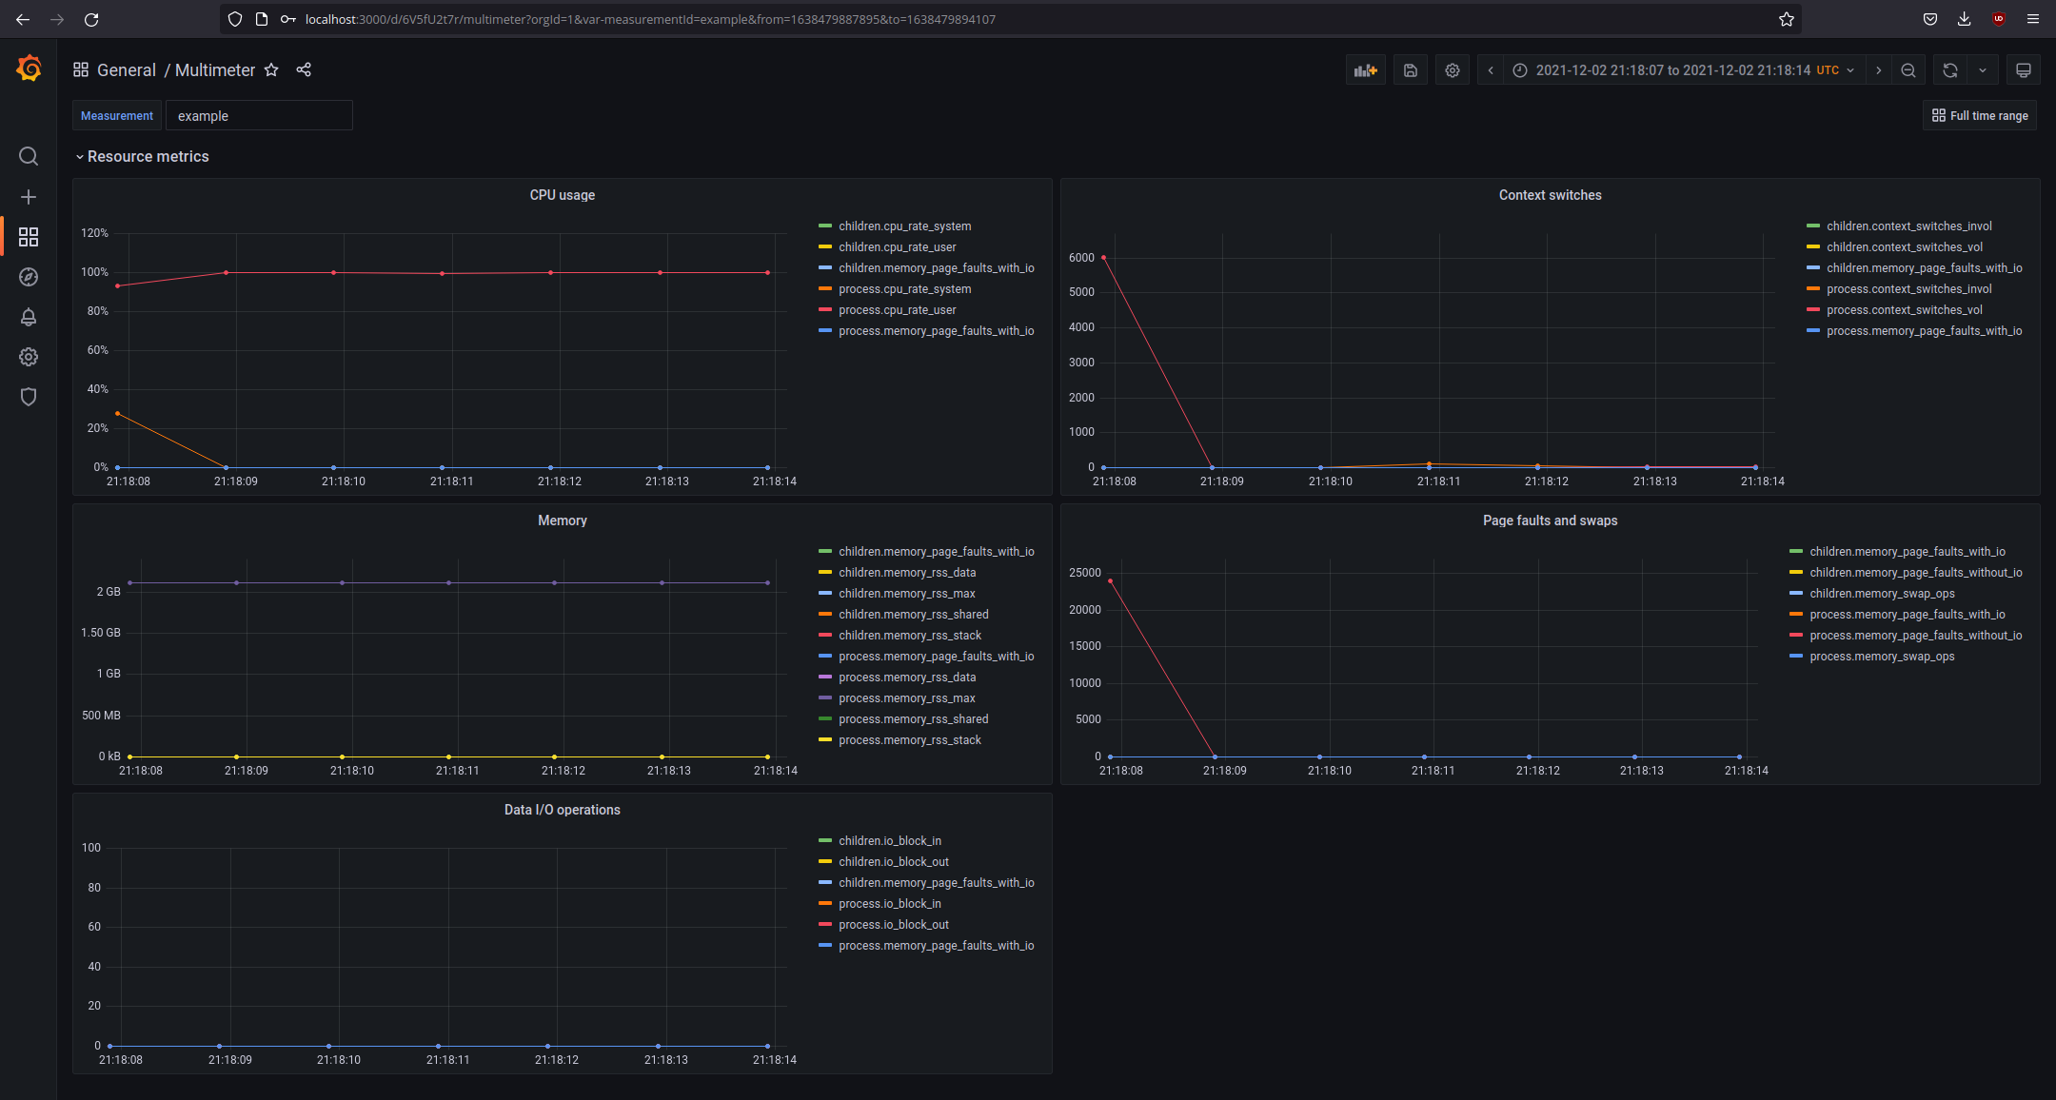Screen dimensions: 2056x1100
Task: Click the General folder breadcrumb
Action: (127, 70)
